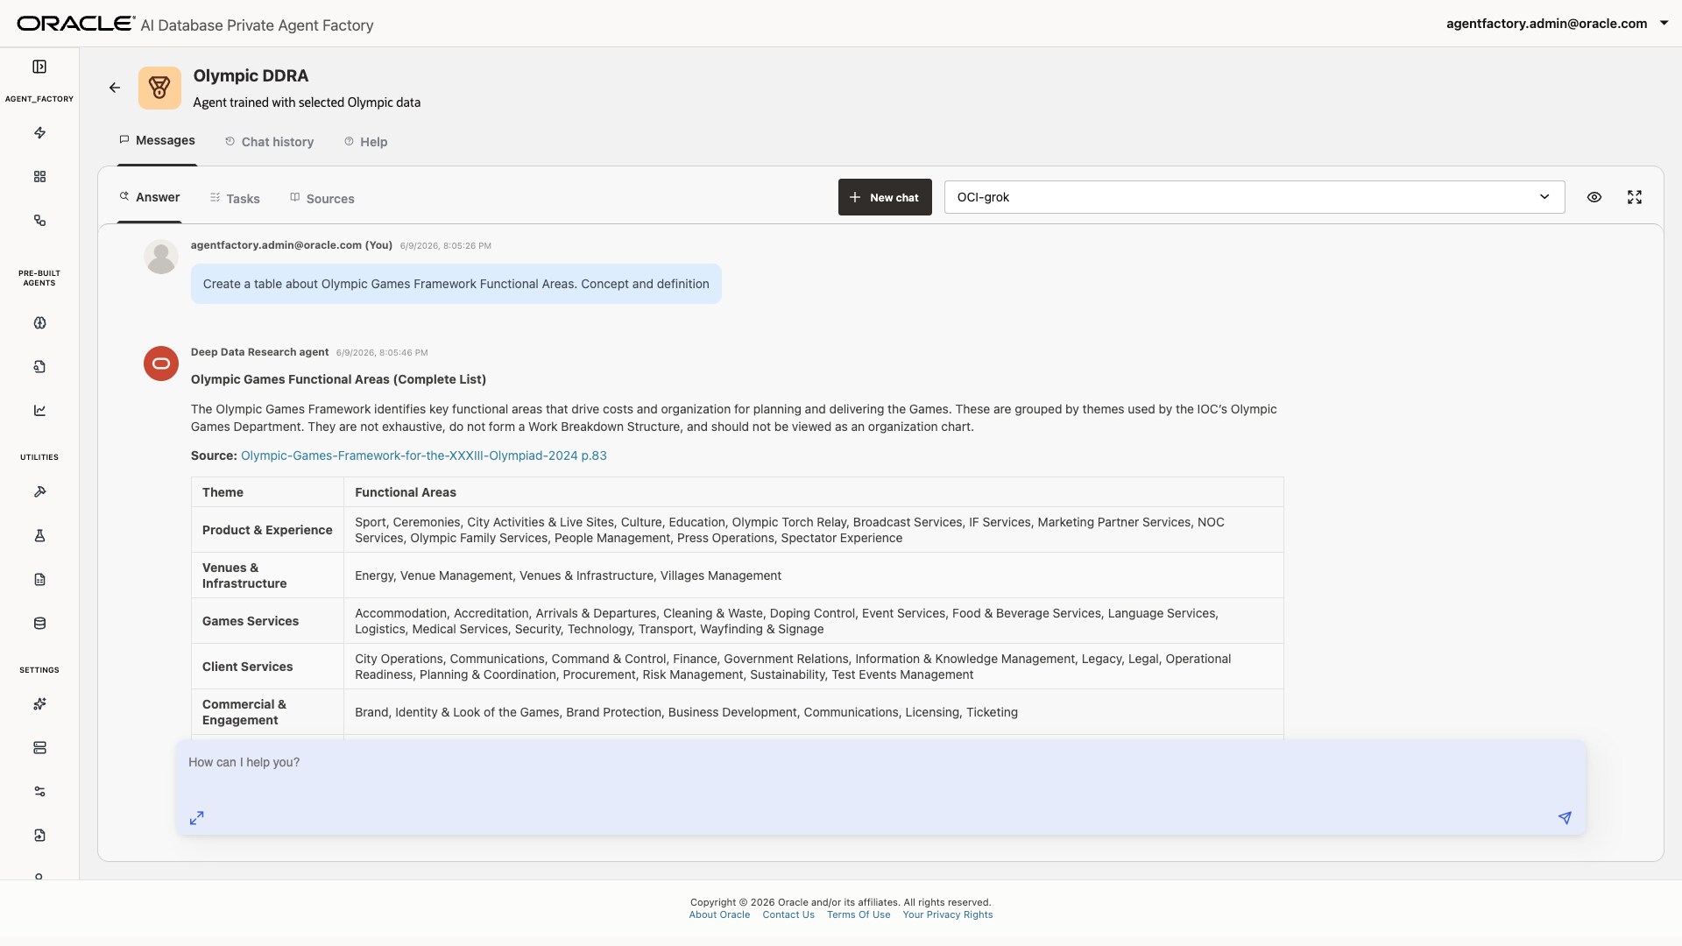The image size is (1682, 946).
Task: Click the Deep Data Research agent avatar
Action: (x=161, y=364)
